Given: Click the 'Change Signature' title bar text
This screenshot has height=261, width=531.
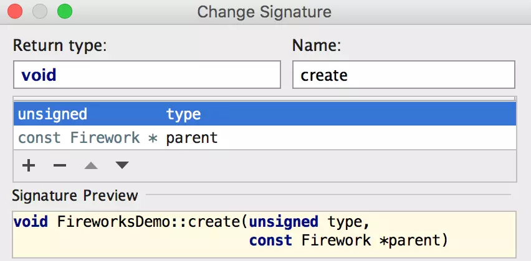Looking at the screenshot, I should click(x=264, y=12).
